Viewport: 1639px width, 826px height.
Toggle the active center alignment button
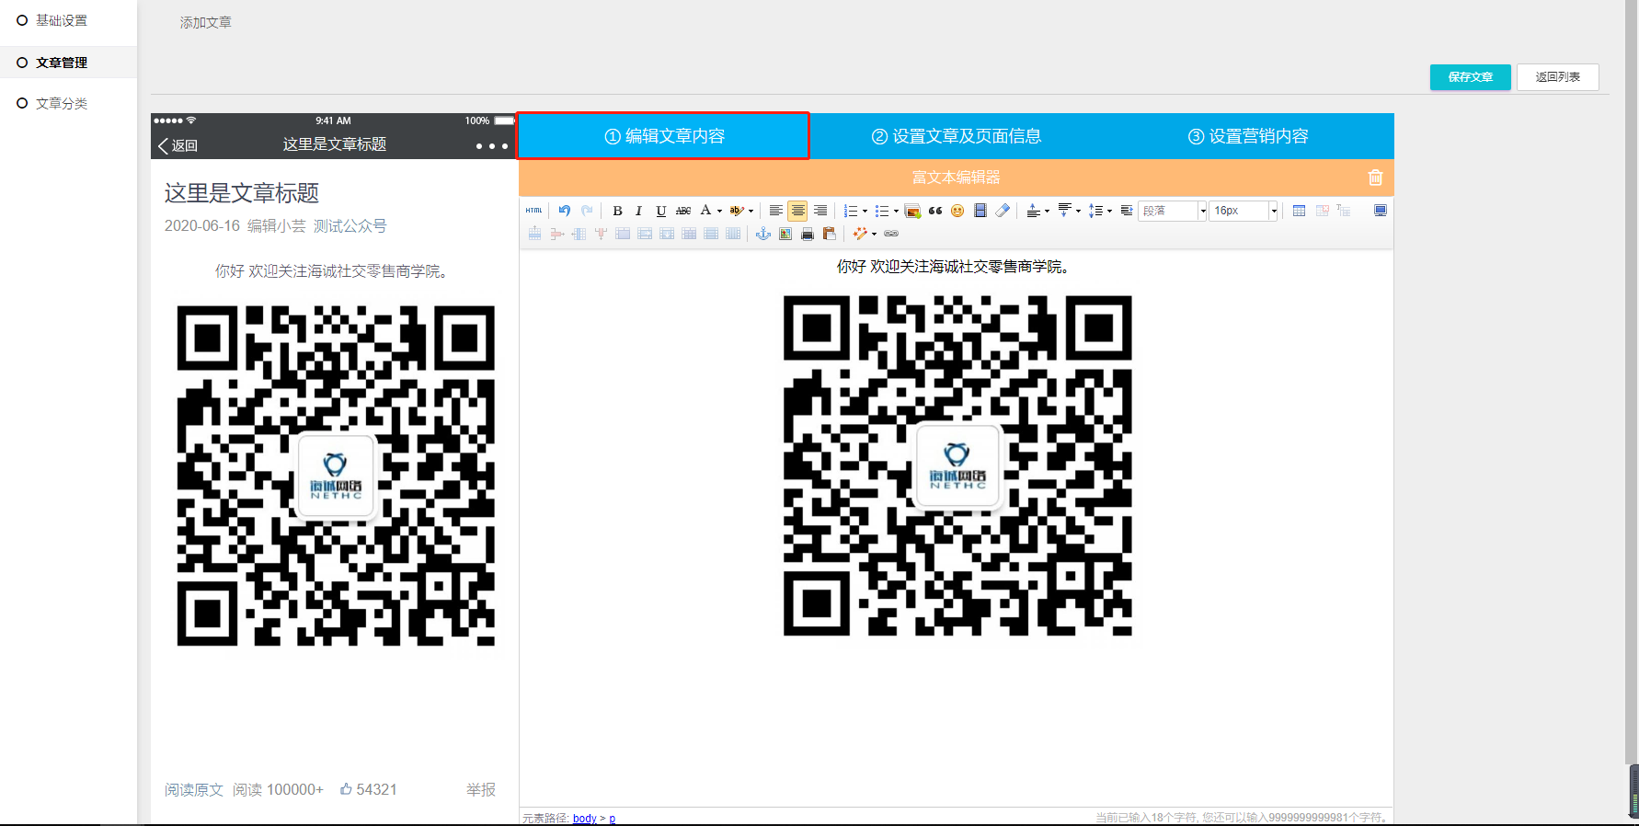coord(797,211)
